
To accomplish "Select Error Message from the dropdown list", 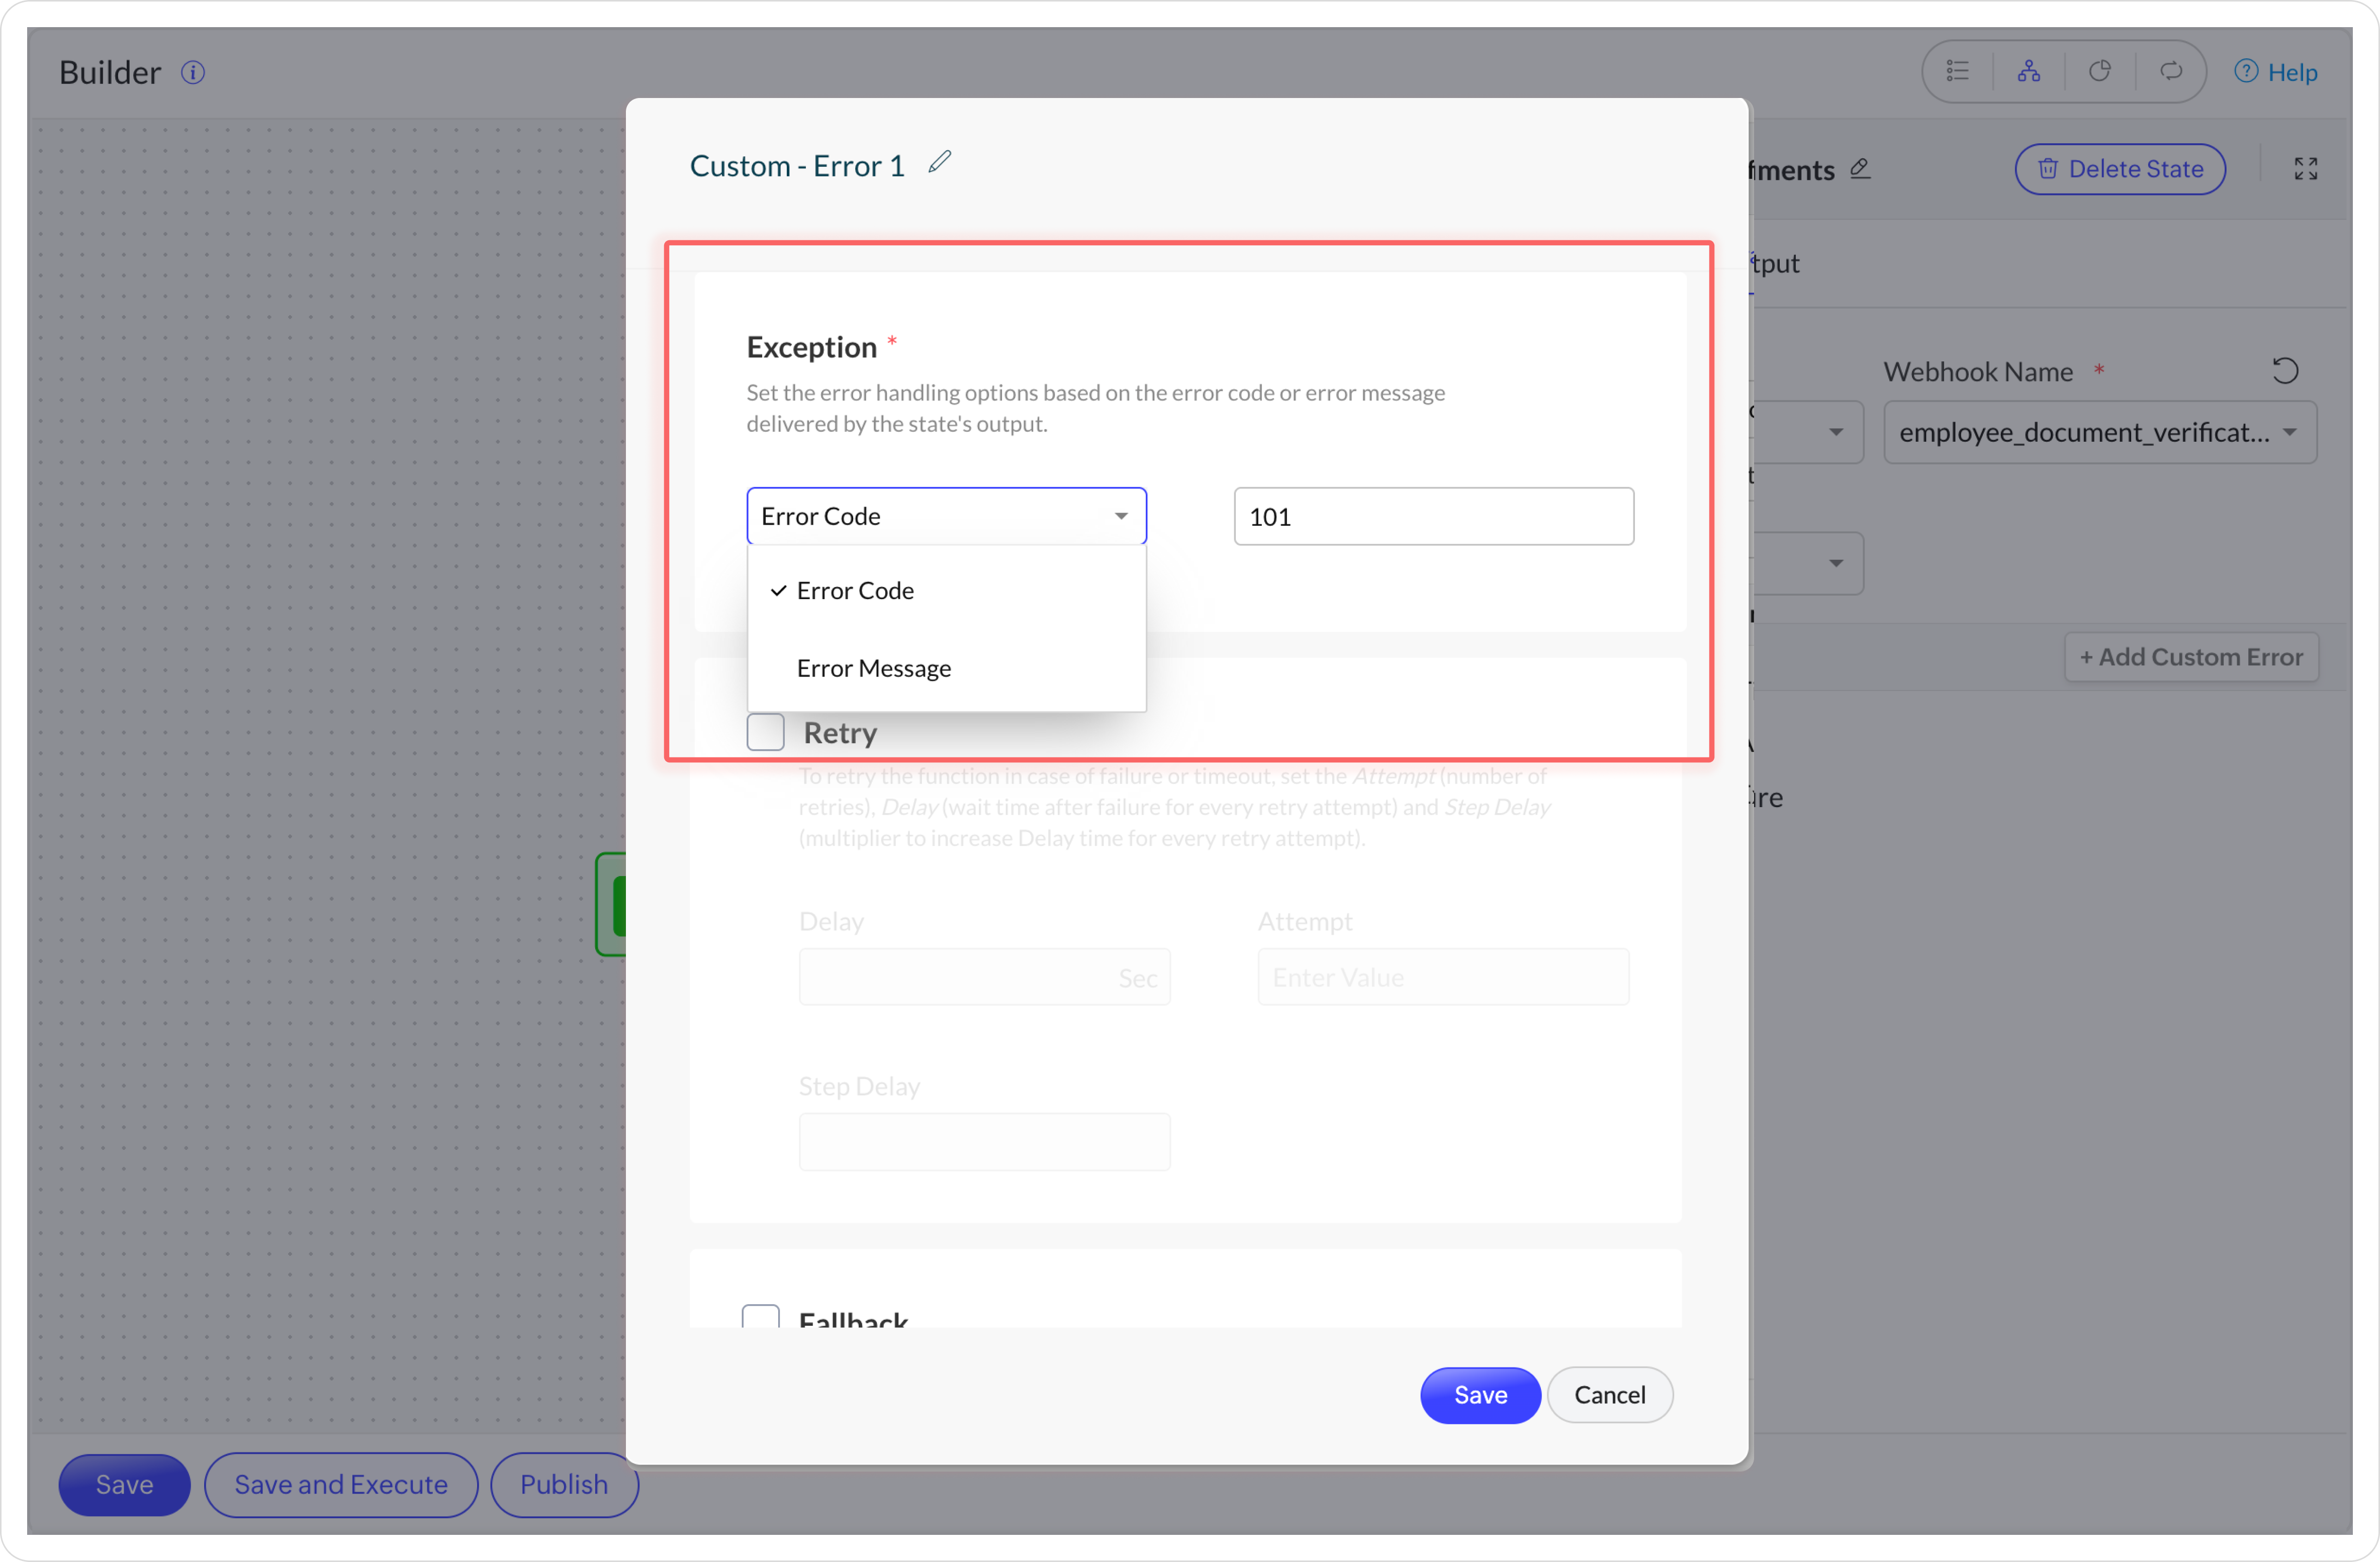I will 873,667.
